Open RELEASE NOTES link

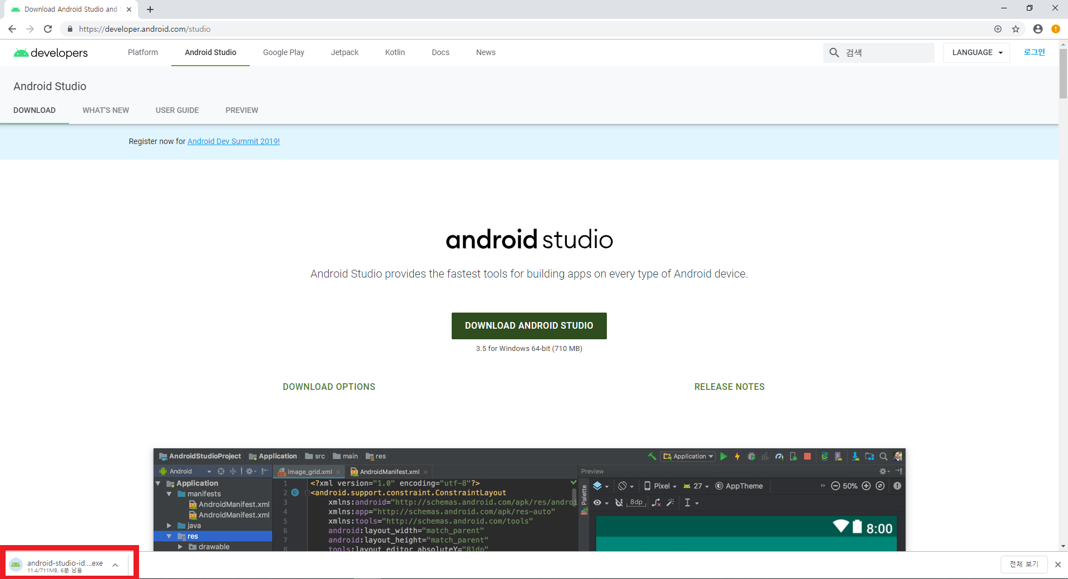tap(729, 387)
